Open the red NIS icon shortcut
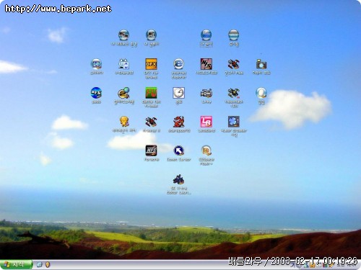 point(206,64)
